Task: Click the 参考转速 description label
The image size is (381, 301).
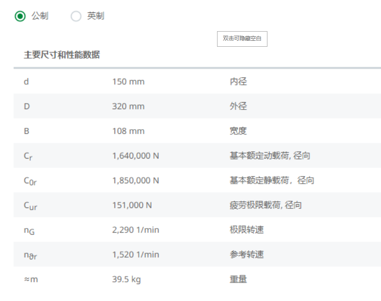Action: pyautogui.click(x=247, y=255)
